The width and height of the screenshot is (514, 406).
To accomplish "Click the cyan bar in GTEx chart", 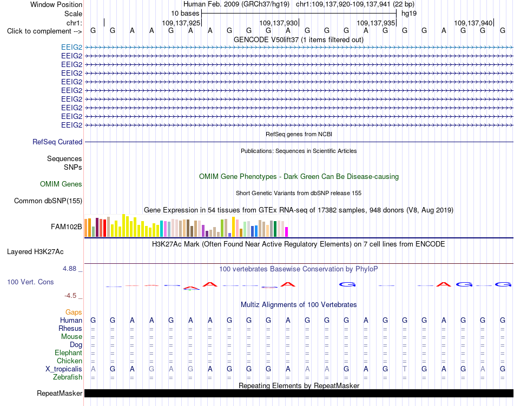I will pyautogui.click(x=162, y=229).
